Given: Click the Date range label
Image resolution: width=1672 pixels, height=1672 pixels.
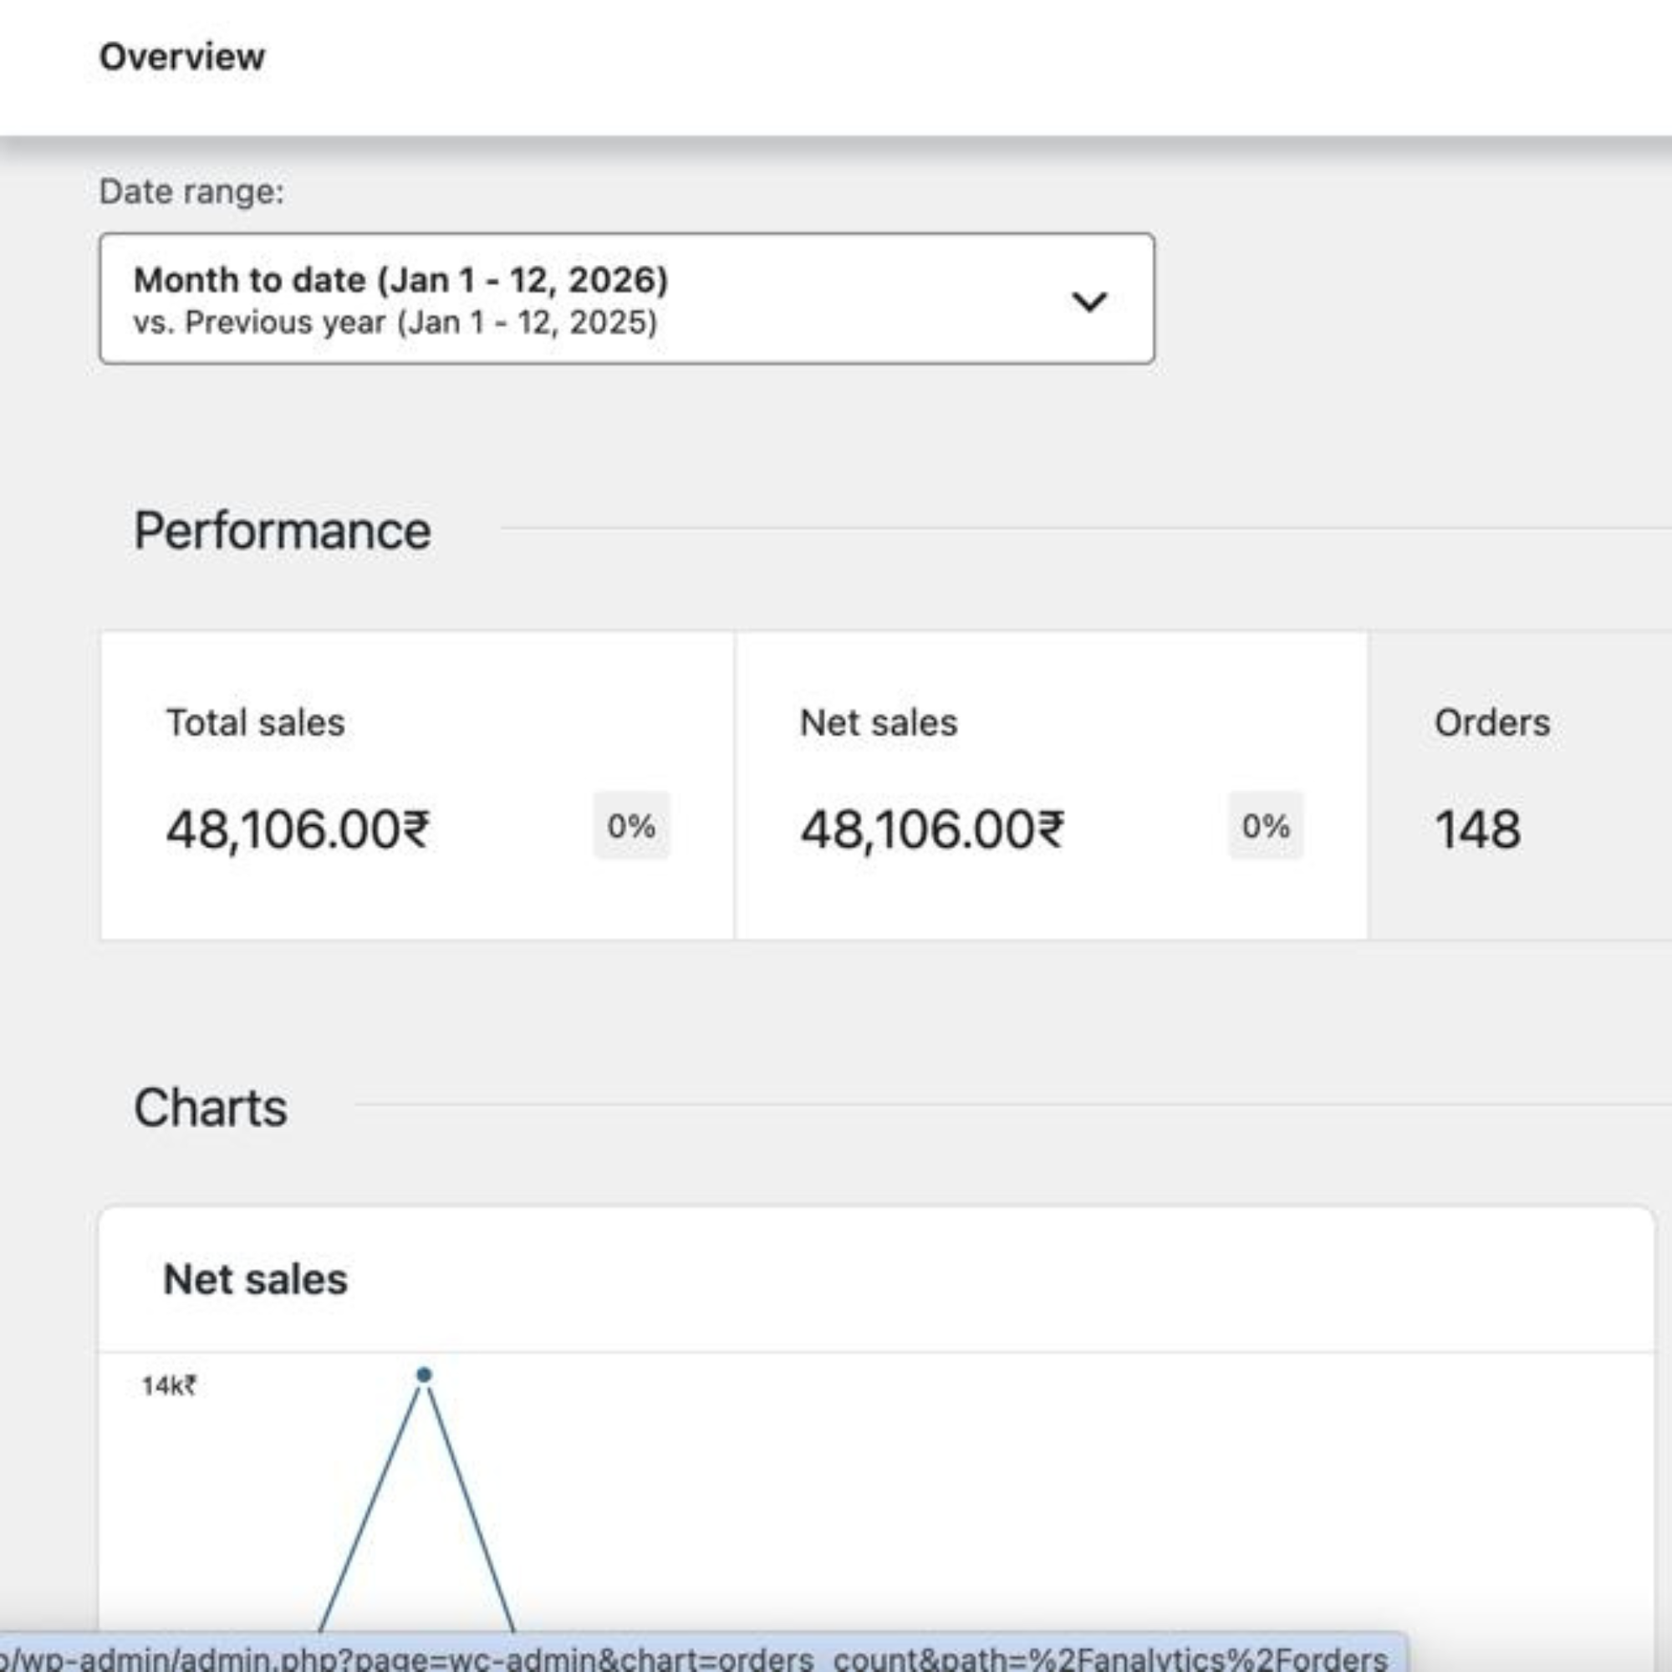Looking at the screenshot, I should pos(191,191).
